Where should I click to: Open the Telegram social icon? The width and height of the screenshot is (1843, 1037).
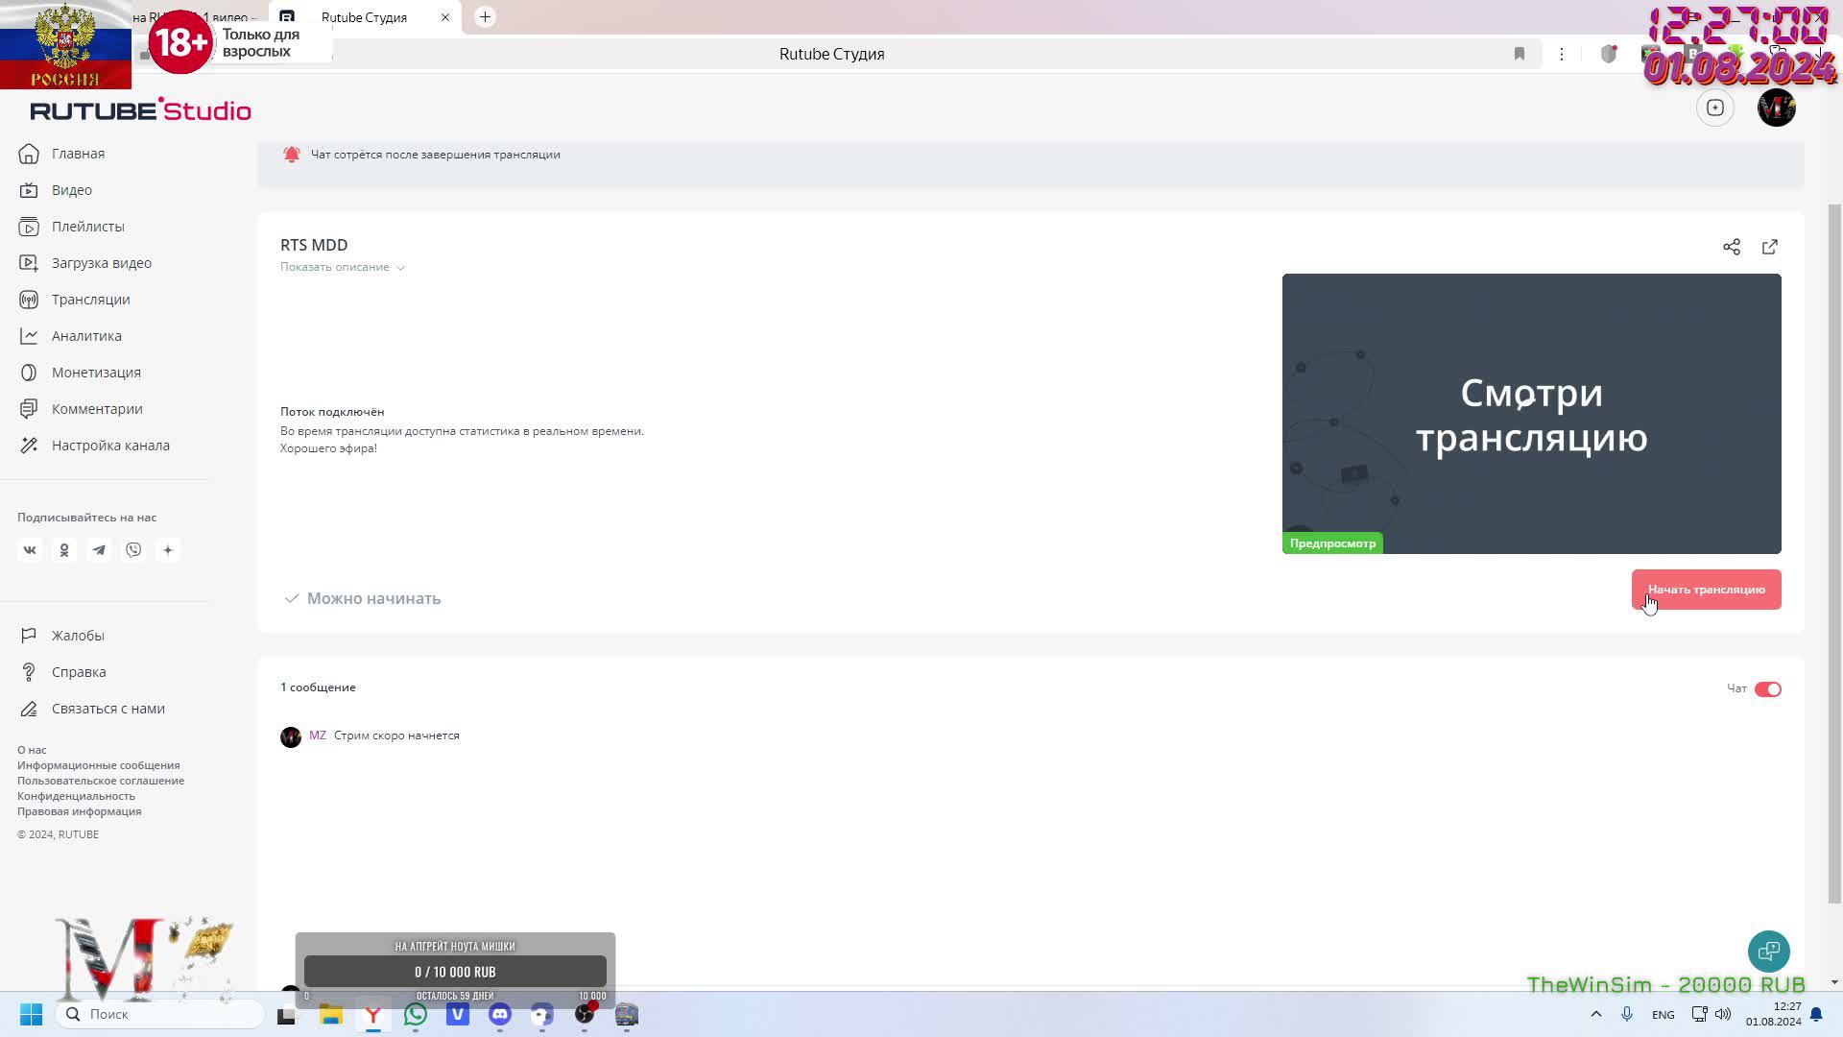tap(99, 550)
